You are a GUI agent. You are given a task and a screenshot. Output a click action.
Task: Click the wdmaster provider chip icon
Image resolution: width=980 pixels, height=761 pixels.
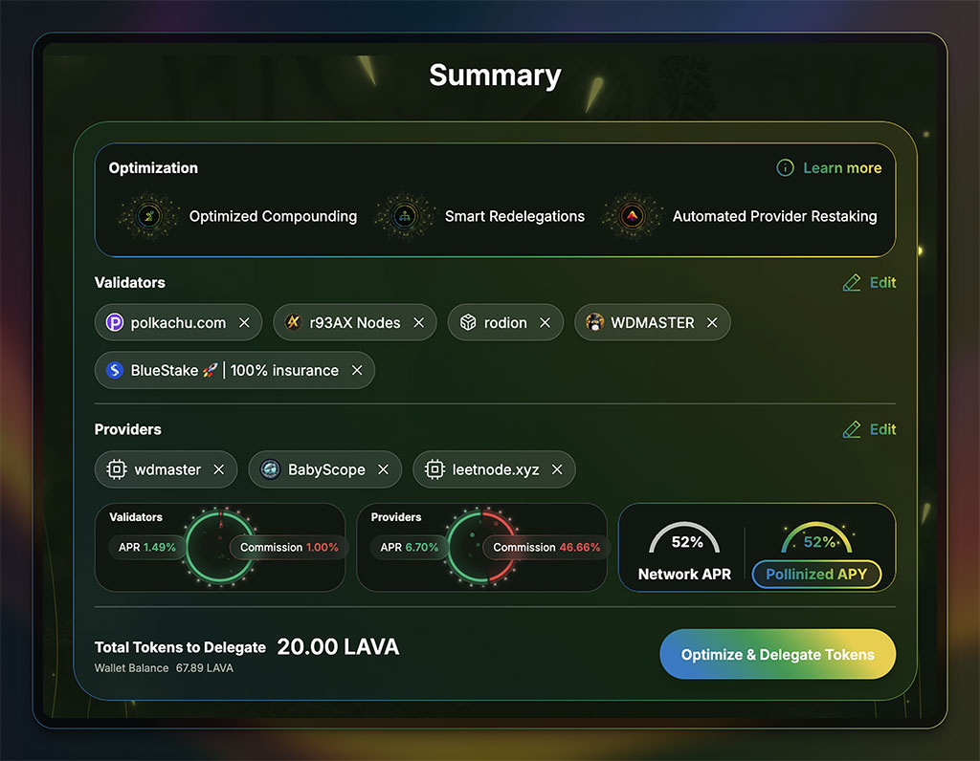tap(117, 469)
